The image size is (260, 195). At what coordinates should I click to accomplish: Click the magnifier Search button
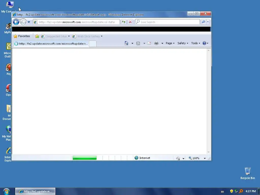(x=203, y=22)
